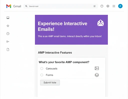Click the Gmail wordmark text

click(x=17, y=6)
